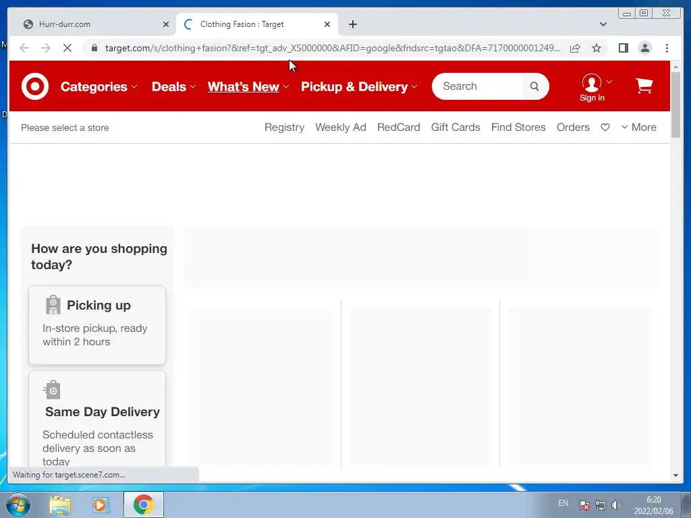
Task: Click Please select a store
Action: pos(65,127)
